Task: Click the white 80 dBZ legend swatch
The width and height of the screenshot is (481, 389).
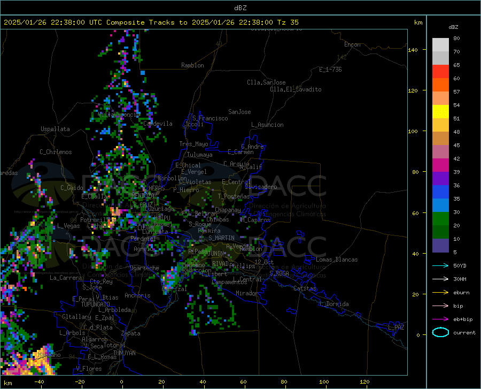Action: point(440,44)
